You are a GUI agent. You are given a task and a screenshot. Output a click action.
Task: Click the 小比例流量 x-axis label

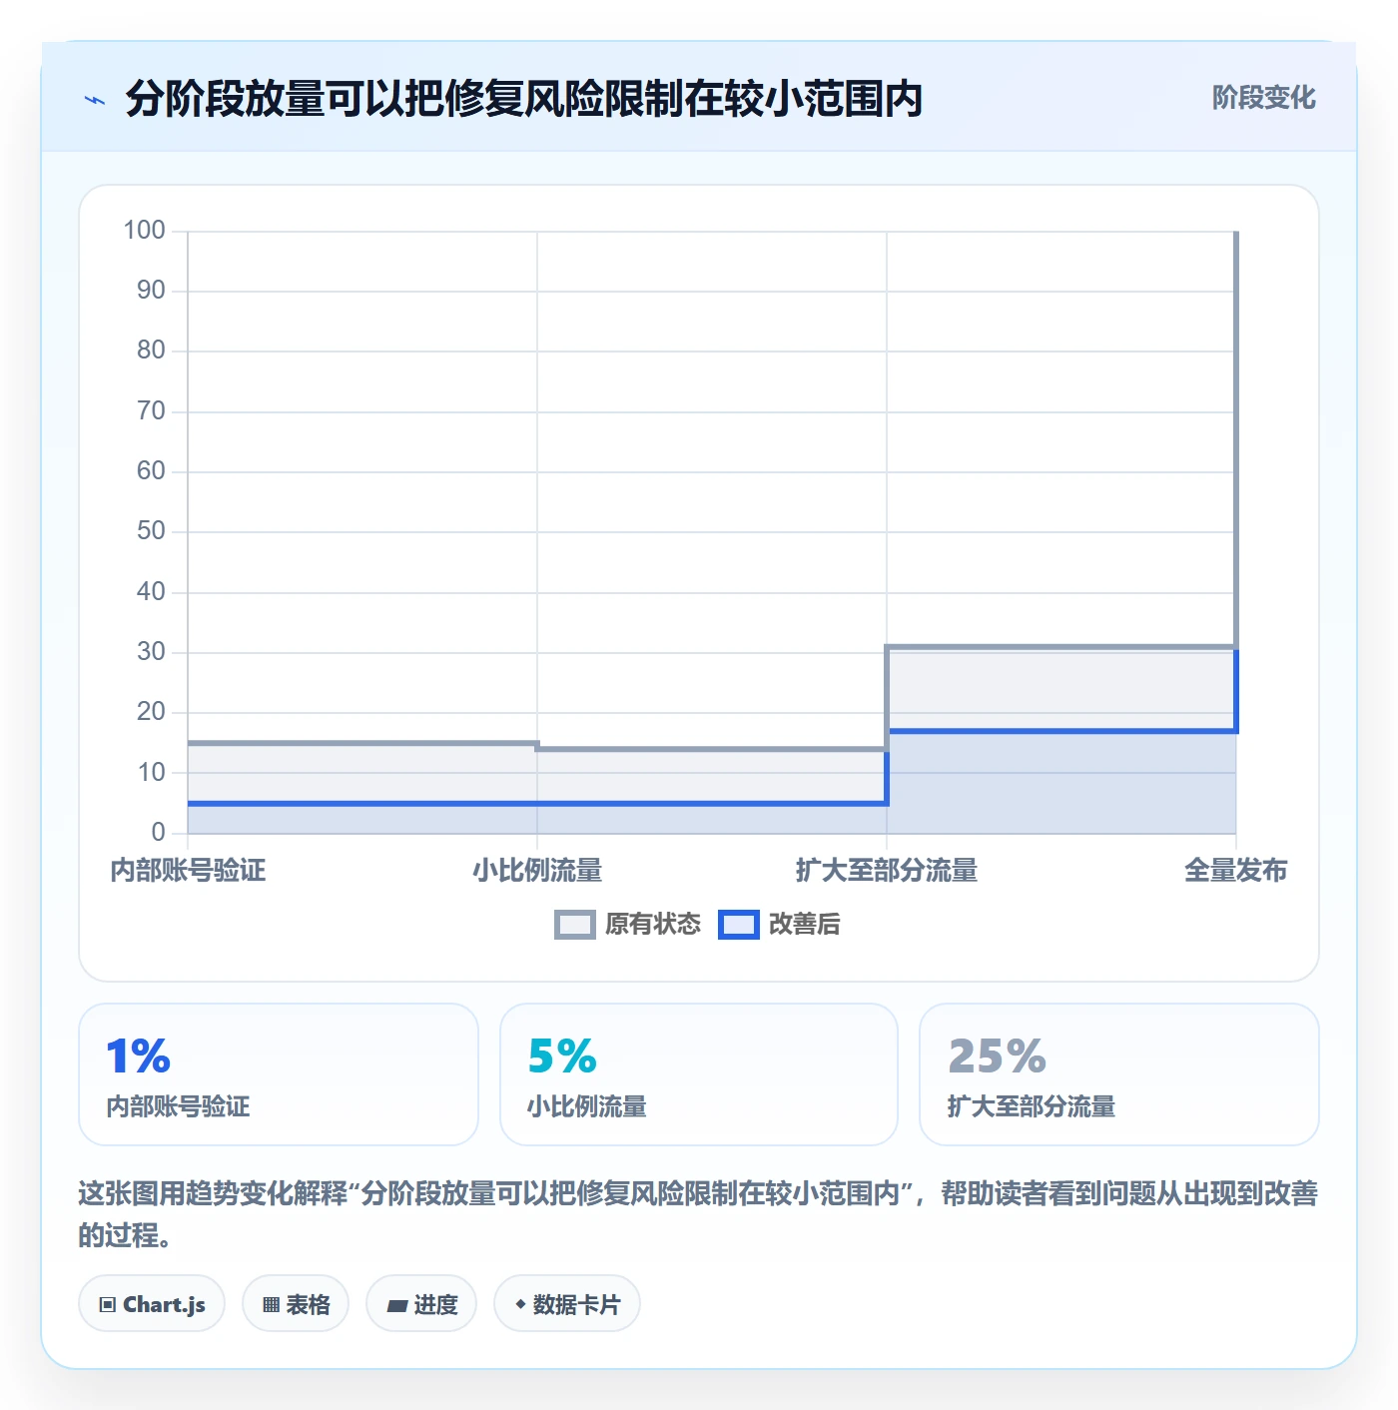(537, 871)
